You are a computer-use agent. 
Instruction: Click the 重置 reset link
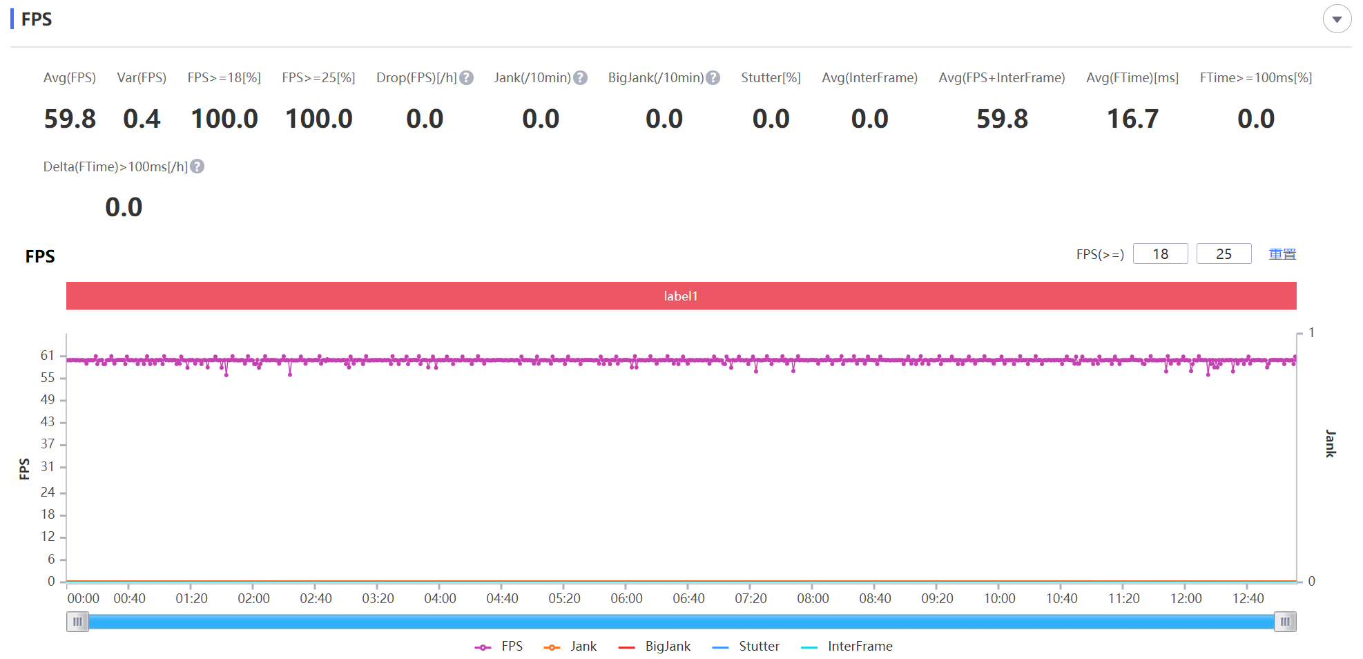pyautogui.click(x=1283, y=254)
